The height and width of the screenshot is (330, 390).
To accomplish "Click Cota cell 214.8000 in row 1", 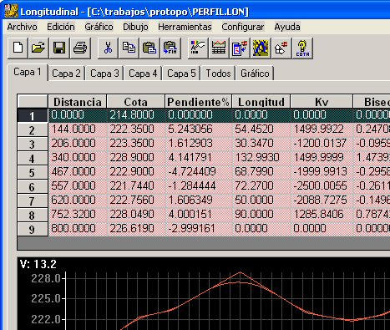I will coord(136,115).
